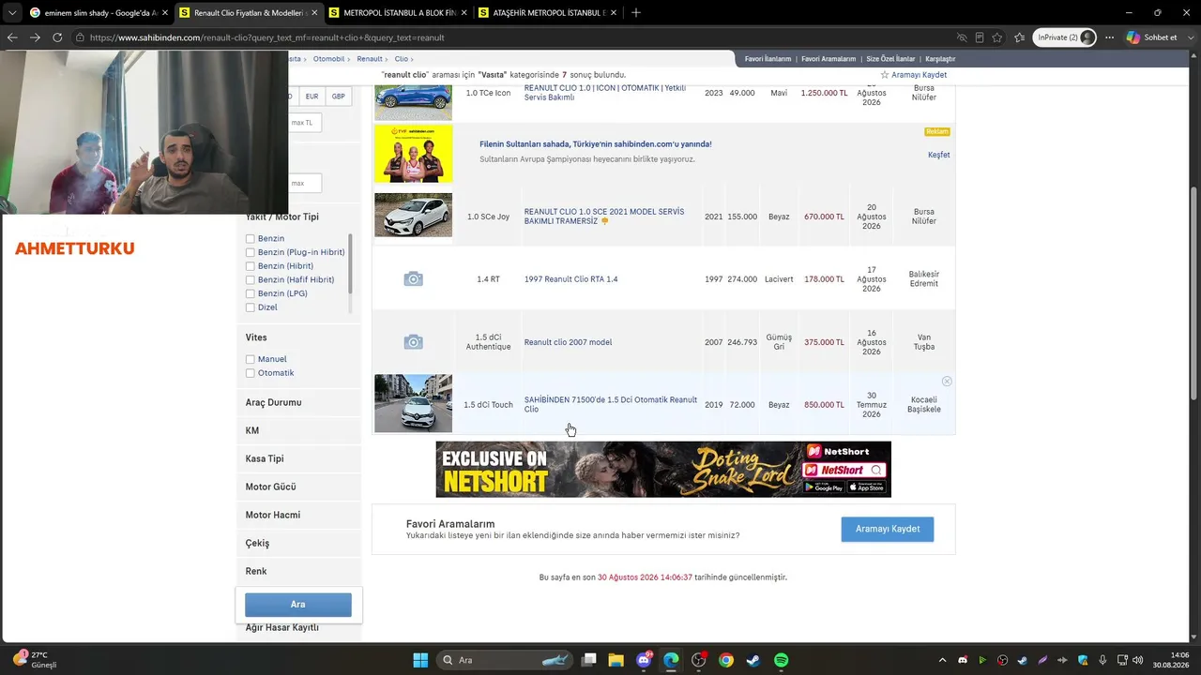Open 'Favori İlanlarım' menu link

tap(768, 59)
